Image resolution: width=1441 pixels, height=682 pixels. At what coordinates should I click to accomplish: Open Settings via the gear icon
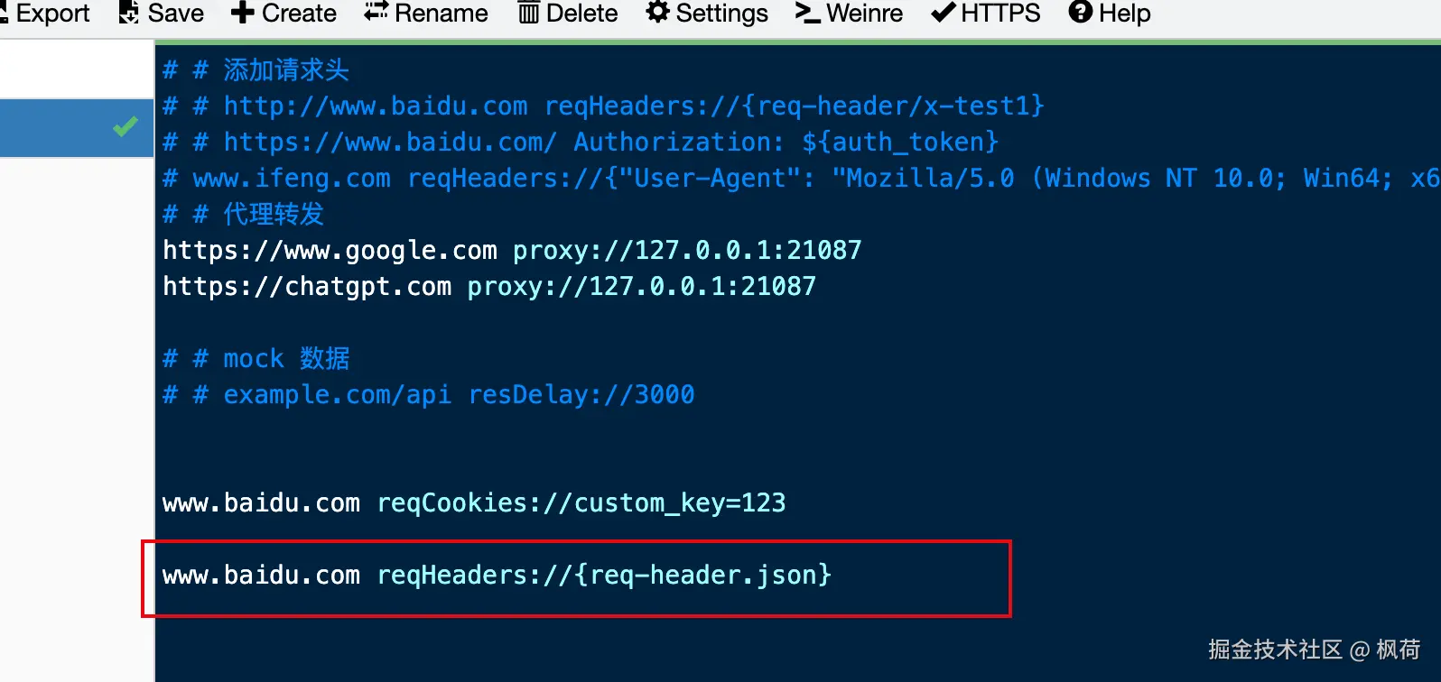tap(658, 13)
